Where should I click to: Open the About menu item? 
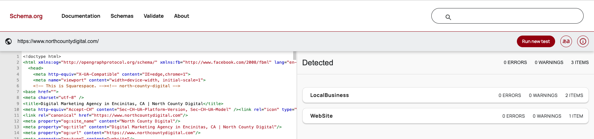pyautogui.click(x=181, y=16)
